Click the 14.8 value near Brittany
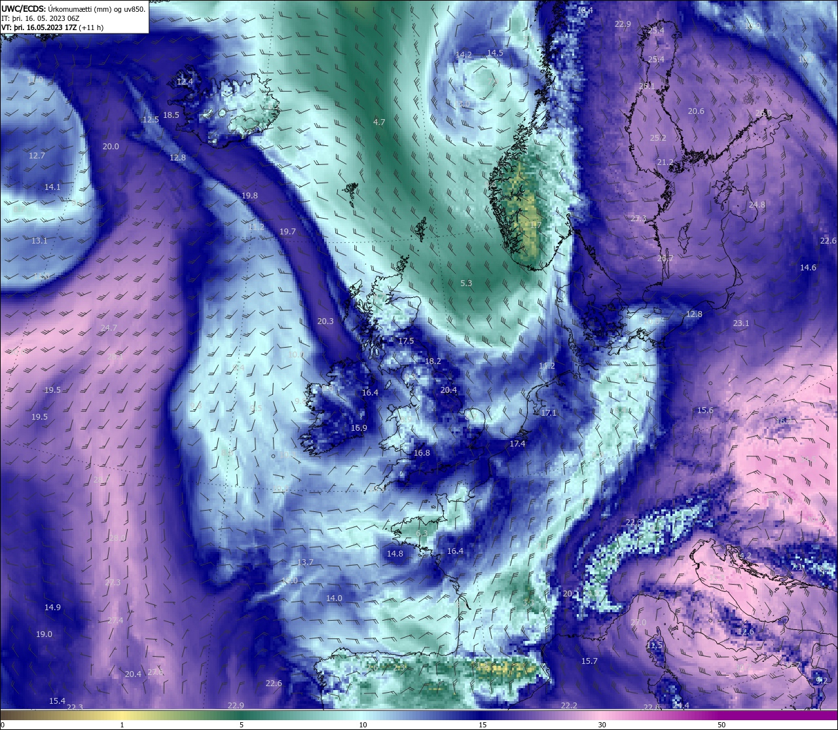Image resolution: width=838 pixels, height=730 pixels. [x=395, y=554]
